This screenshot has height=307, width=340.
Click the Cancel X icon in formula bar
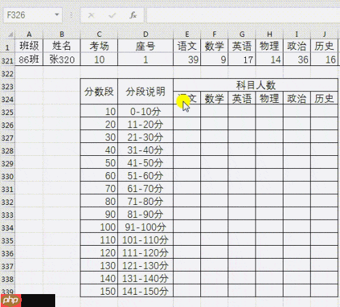(91, 15)
